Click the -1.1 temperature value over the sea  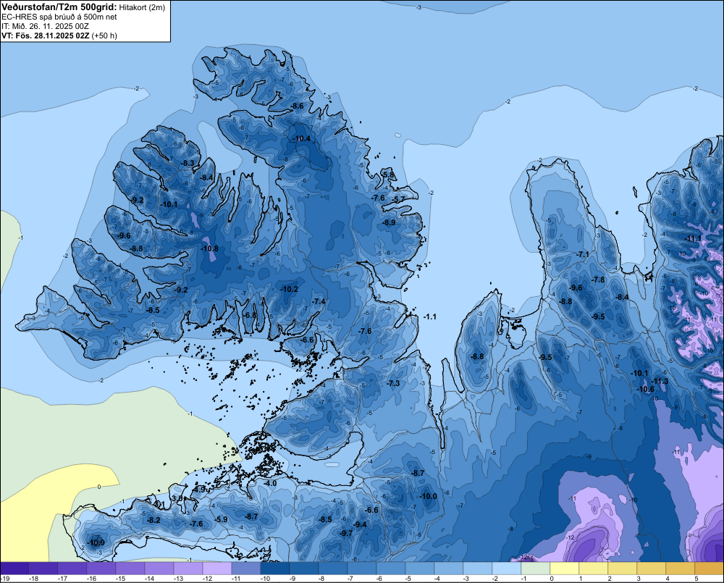click(430, 316)
